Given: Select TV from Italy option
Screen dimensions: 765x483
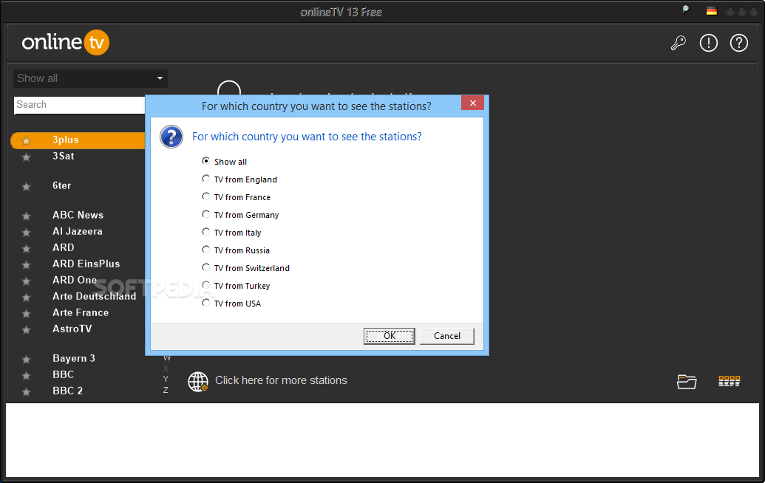Looking at the screenshot, I should coord(206,232).
